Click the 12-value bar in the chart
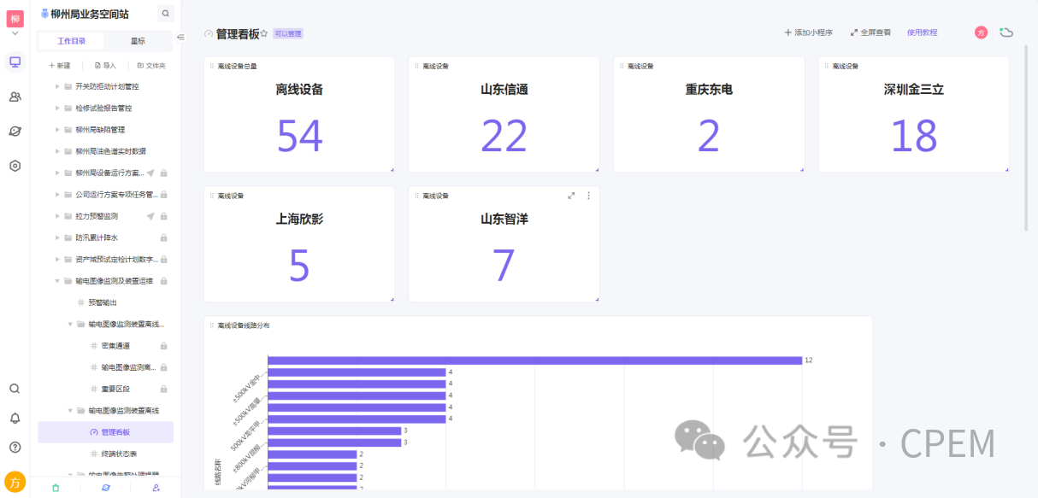 pyautogui.click(x=534, y=360)
